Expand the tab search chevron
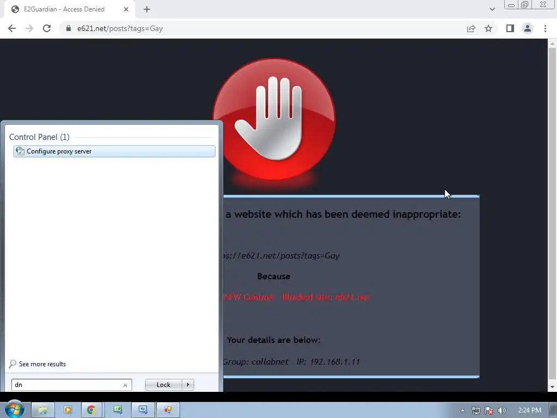Image resolution: width=557 pixels, height=418 pixels. click(492, 9)
